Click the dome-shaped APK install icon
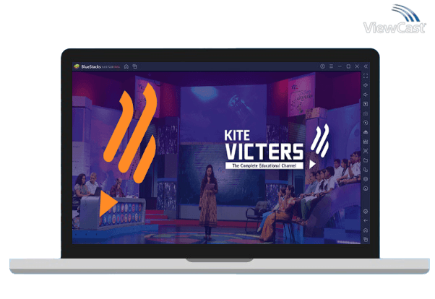This screenshot has height=299, width=435. (x=366, y=132)
